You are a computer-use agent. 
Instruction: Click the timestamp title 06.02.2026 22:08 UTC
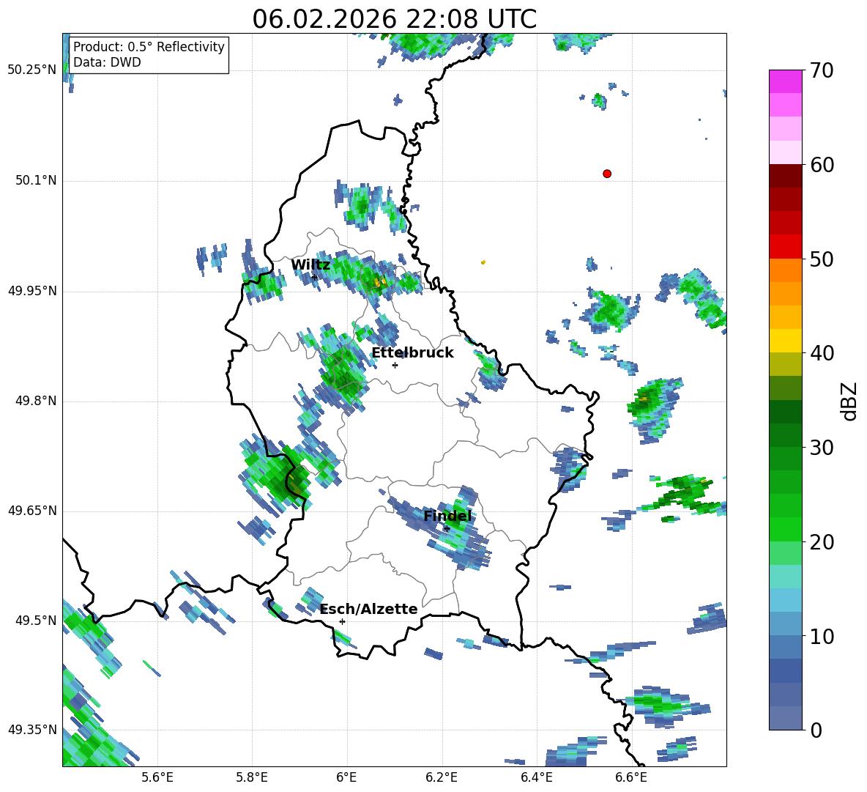pos(394,19)
